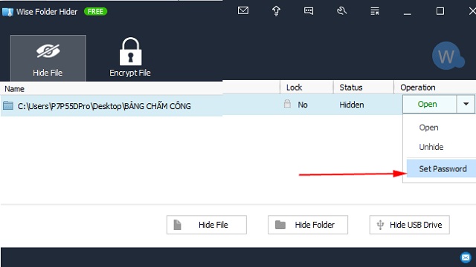Select Set Password menu entry

pyautogui.click(x=441, y=168)
